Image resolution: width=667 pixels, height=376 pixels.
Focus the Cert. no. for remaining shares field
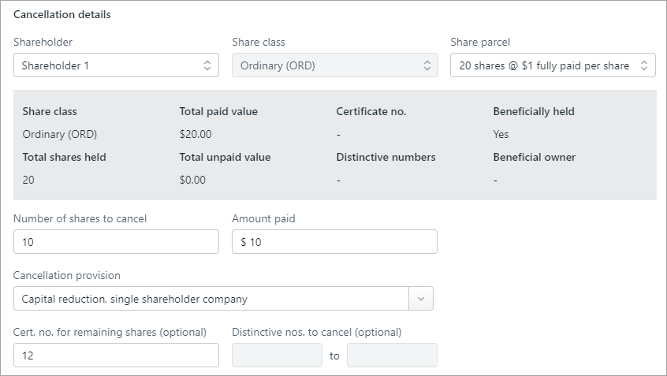(116, 356)
